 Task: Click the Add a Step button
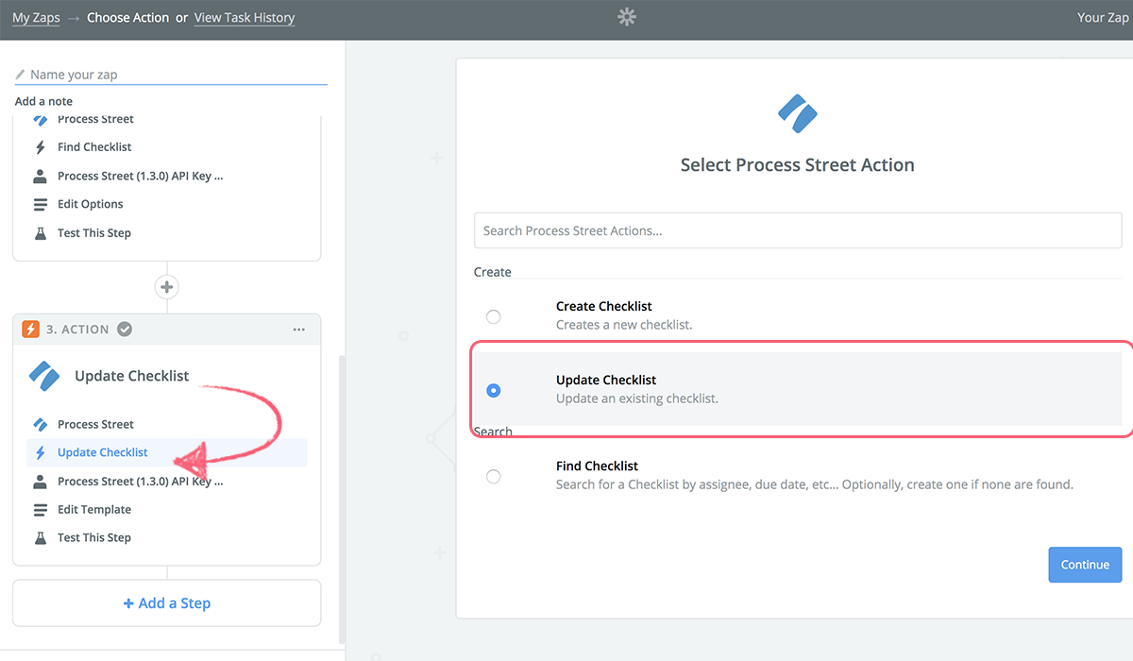coord(167,603)
